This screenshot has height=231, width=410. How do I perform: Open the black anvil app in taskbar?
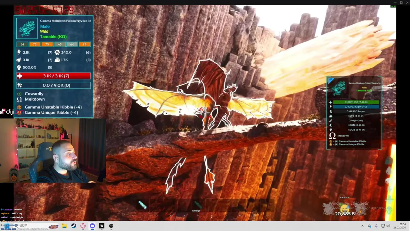pyautogui.click(x=102, y=226)
